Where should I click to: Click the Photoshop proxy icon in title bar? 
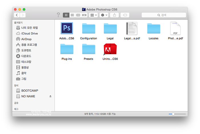(84, 9)
